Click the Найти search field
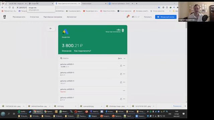This screenshot has width=214, height=120. click(x=89, y=58)
